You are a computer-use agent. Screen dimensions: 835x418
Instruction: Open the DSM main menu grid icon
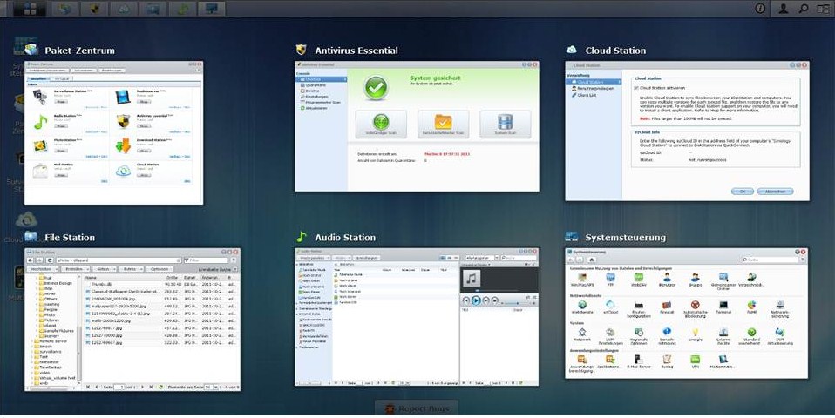point(30,9)
